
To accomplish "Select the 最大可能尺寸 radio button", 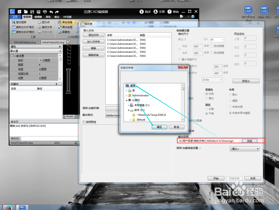I will click(179, 60).
